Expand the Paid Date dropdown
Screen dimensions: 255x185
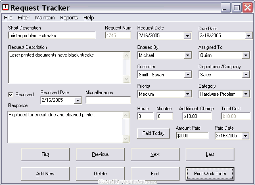(x=245, y=136)
